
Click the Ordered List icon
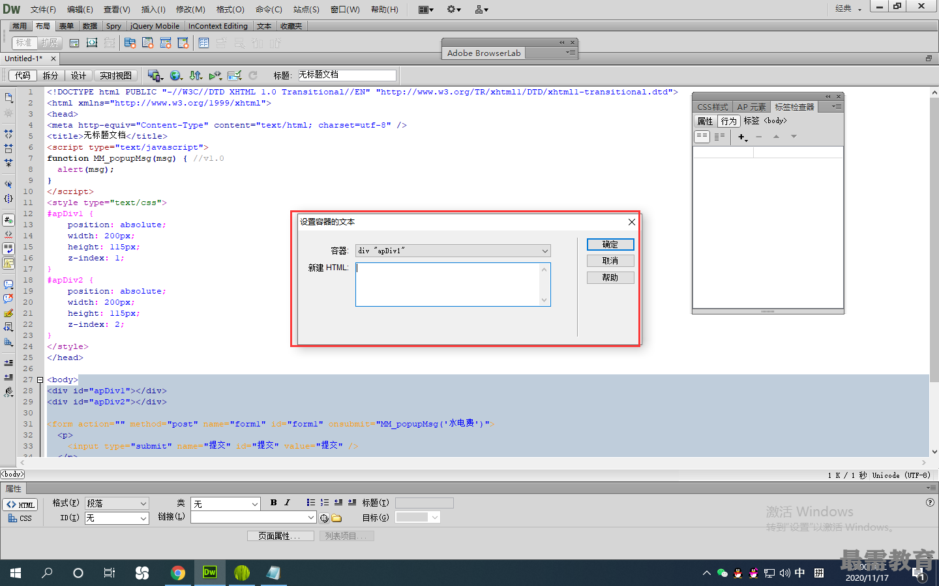point(325,503)
